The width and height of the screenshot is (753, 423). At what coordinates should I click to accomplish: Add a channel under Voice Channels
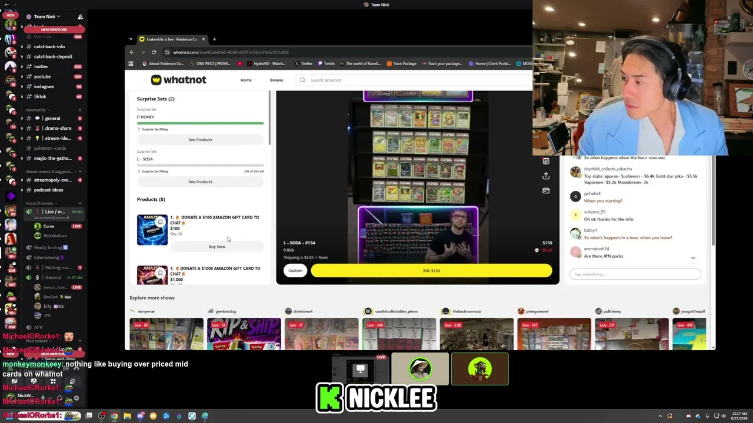80,203
